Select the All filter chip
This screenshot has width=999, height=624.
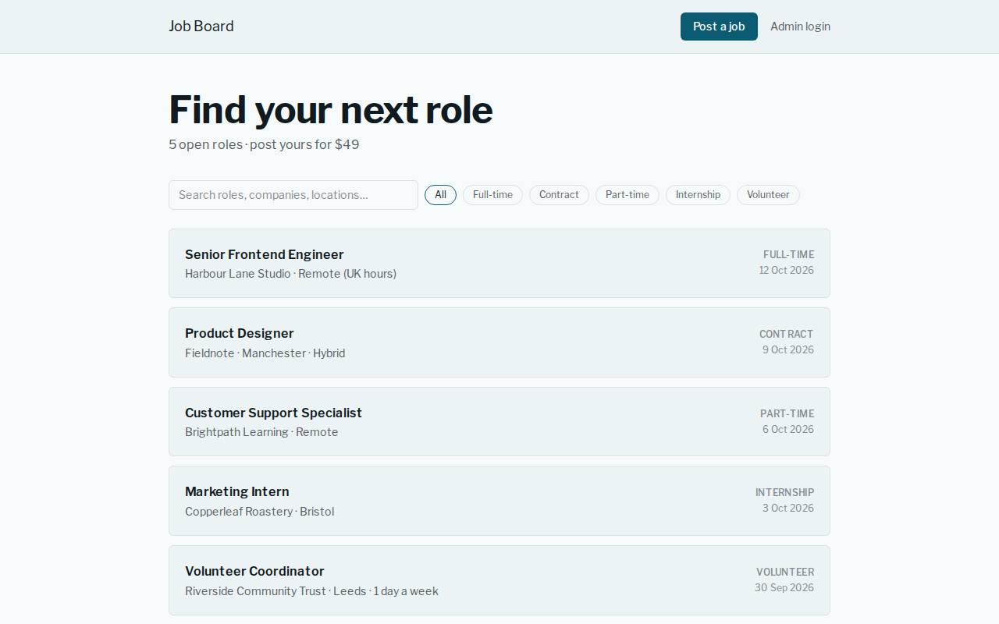pyautogui.click(x=440, y=195)
